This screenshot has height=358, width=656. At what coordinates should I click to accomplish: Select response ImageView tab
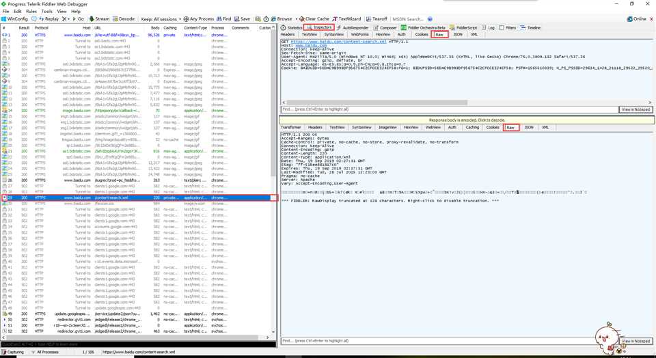coord(387,128)
